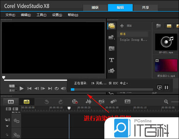Open Auto Music
Viewport: 179px width, 139px height.
tap(101, 101)
